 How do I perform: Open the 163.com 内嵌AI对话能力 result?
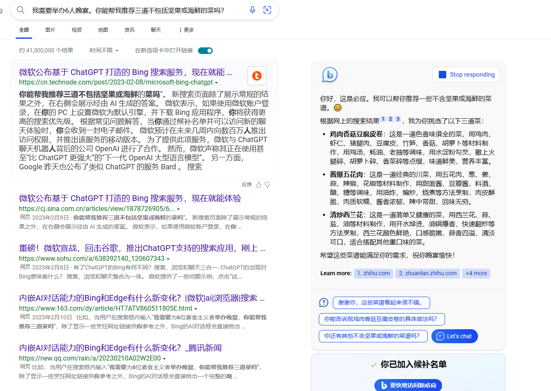[x=142, y=298]
